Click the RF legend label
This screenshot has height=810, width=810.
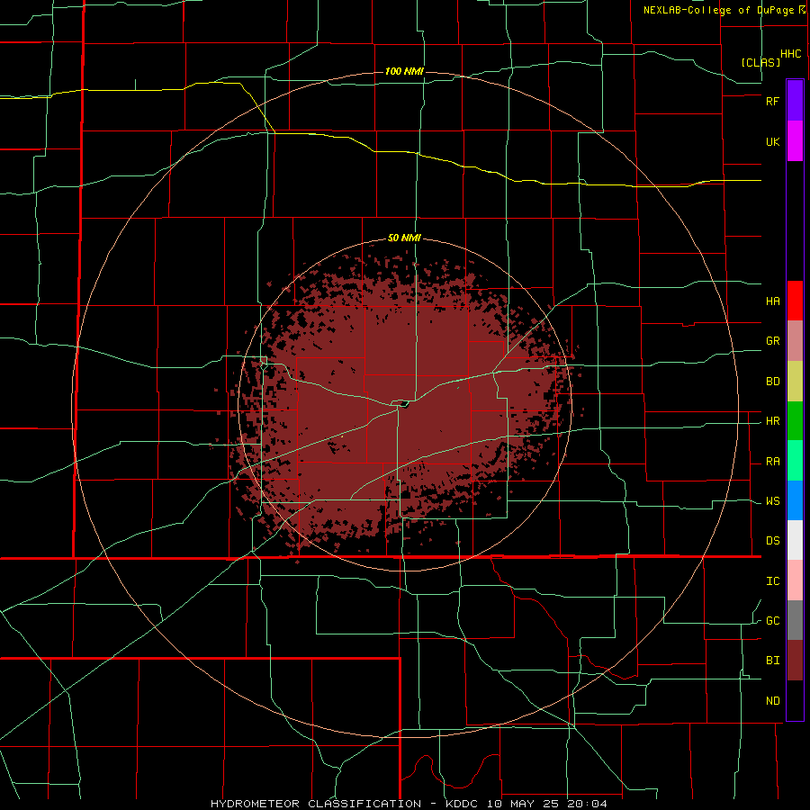tap(772, 101)
